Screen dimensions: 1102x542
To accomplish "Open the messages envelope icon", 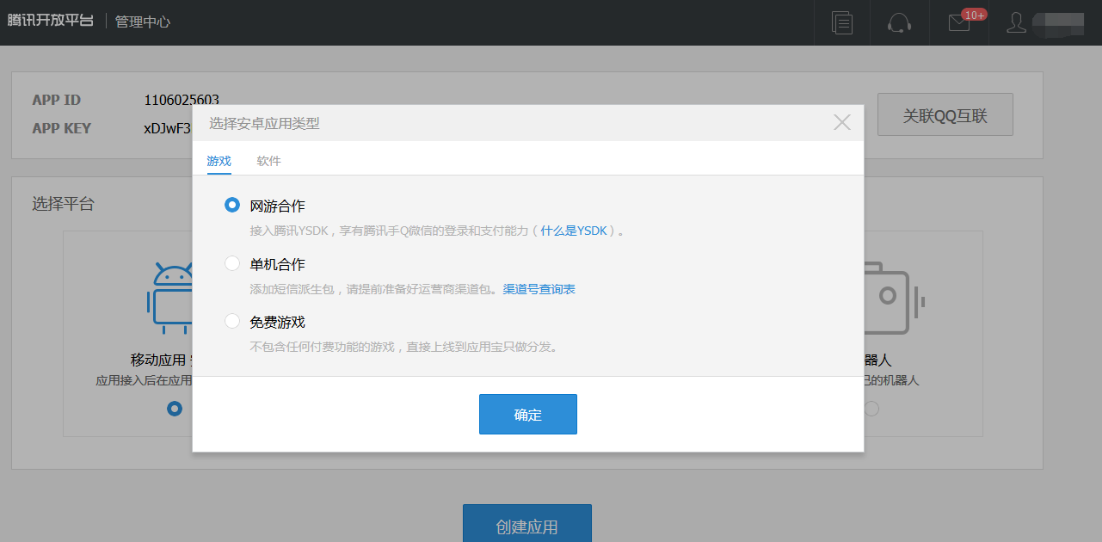I will (x=959, y=22).
